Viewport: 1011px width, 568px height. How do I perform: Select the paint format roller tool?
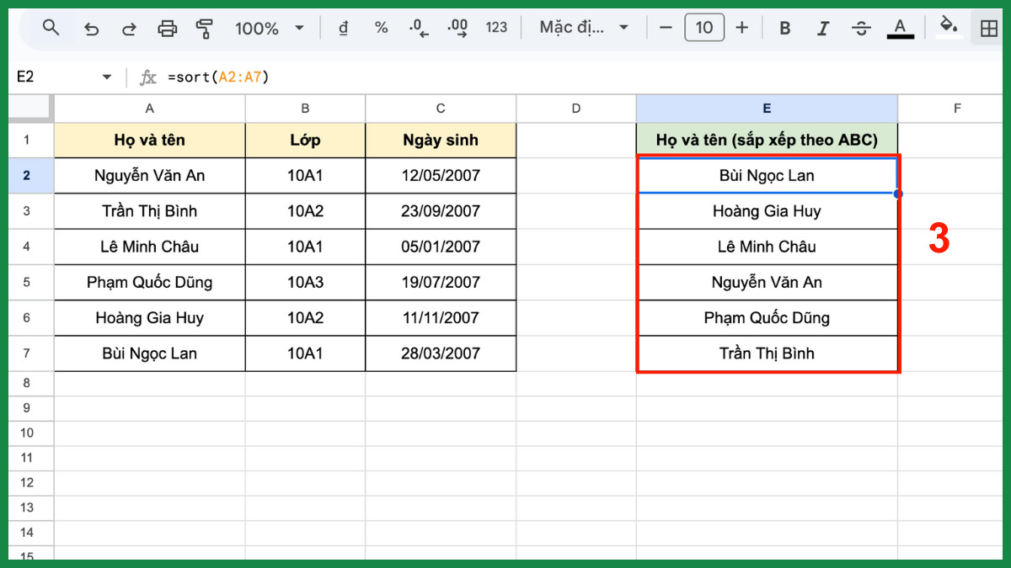(204, 29)
